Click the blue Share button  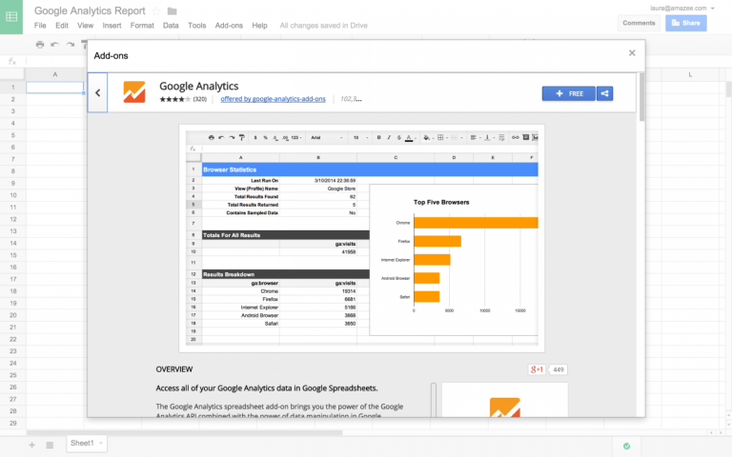coord(686,23)
